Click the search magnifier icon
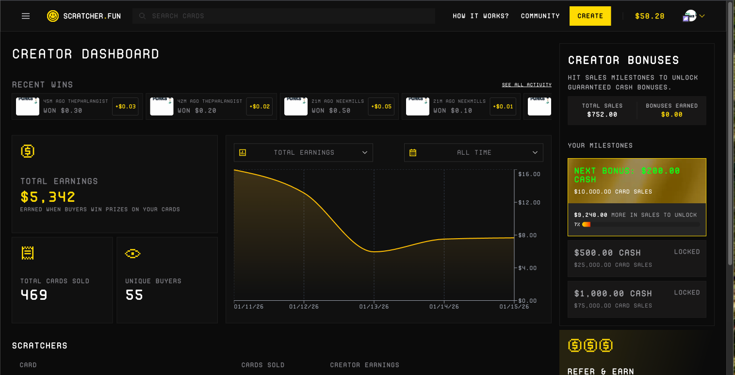The image size is (735, 375). click(x=143, y=16)
